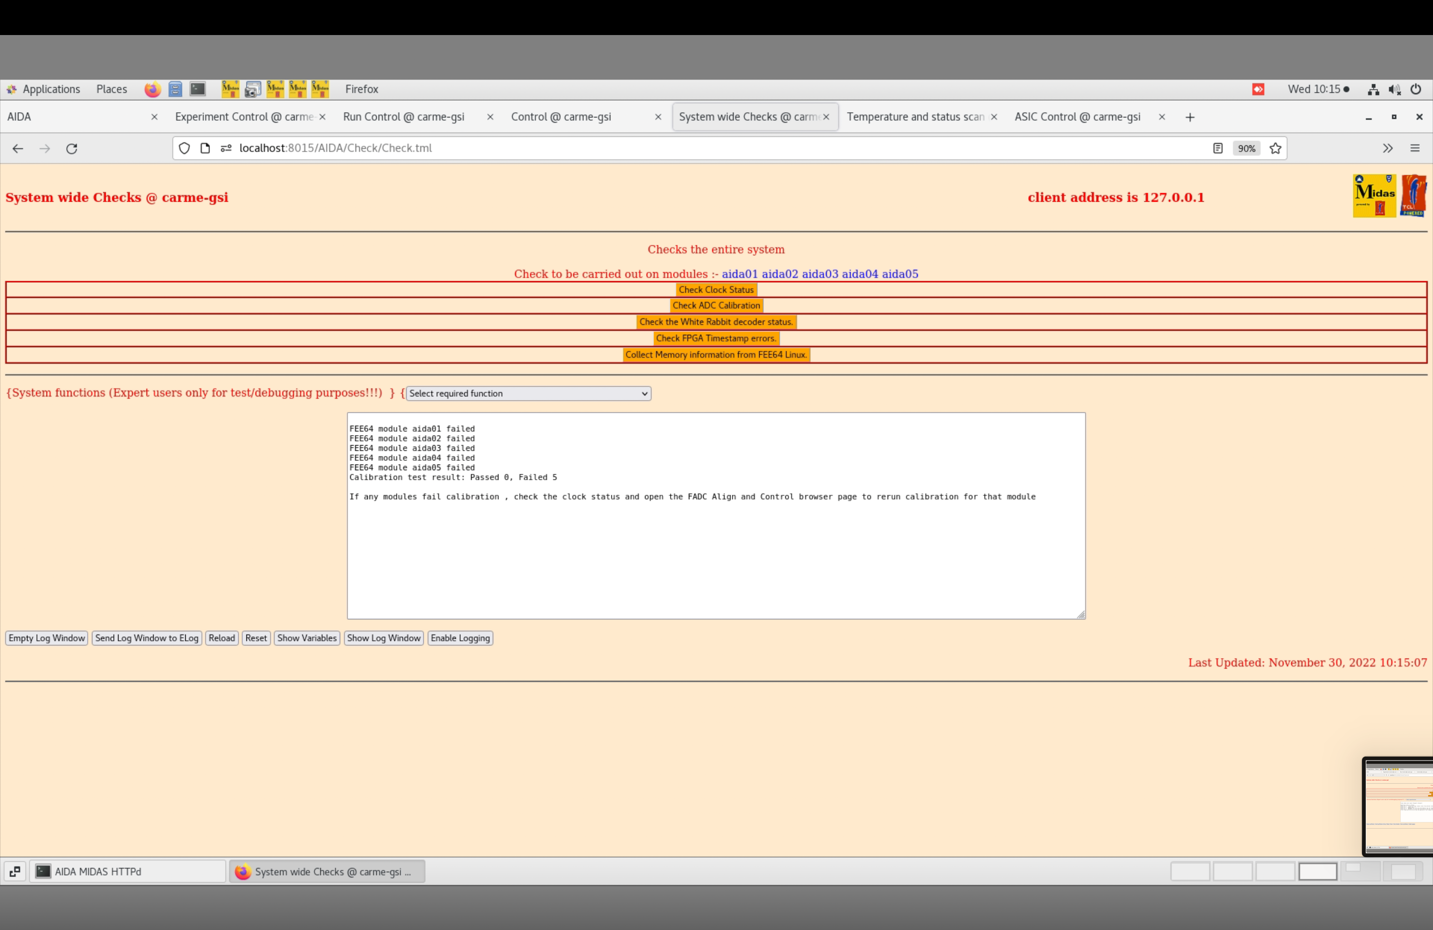
Task: Open the Firefox hamburger application menu
Action: 1415,149
